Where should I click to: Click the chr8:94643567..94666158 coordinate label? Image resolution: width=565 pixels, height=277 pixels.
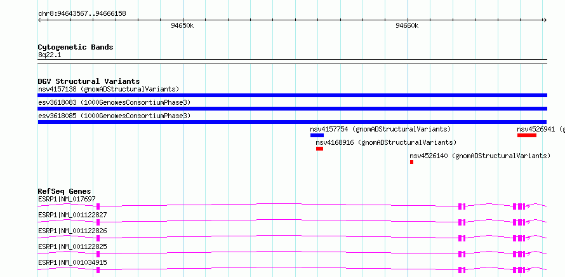click(82, 14)
